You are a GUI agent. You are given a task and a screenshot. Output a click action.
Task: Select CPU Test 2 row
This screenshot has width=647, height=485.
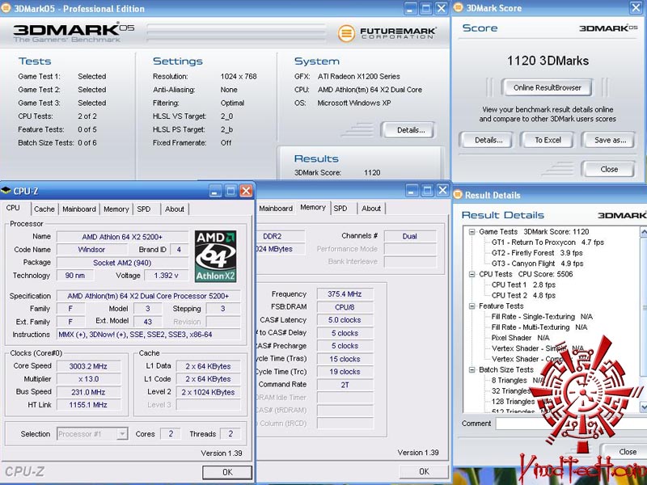pyautogui.click(x=523, y=295)
